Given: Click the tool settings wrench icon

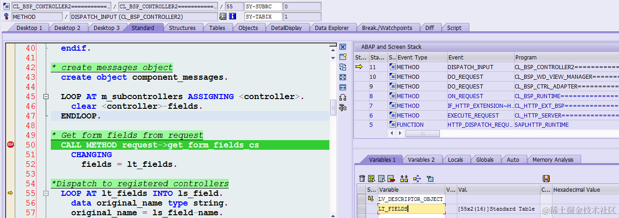Looking at the screenshot, I should [343, 107].
